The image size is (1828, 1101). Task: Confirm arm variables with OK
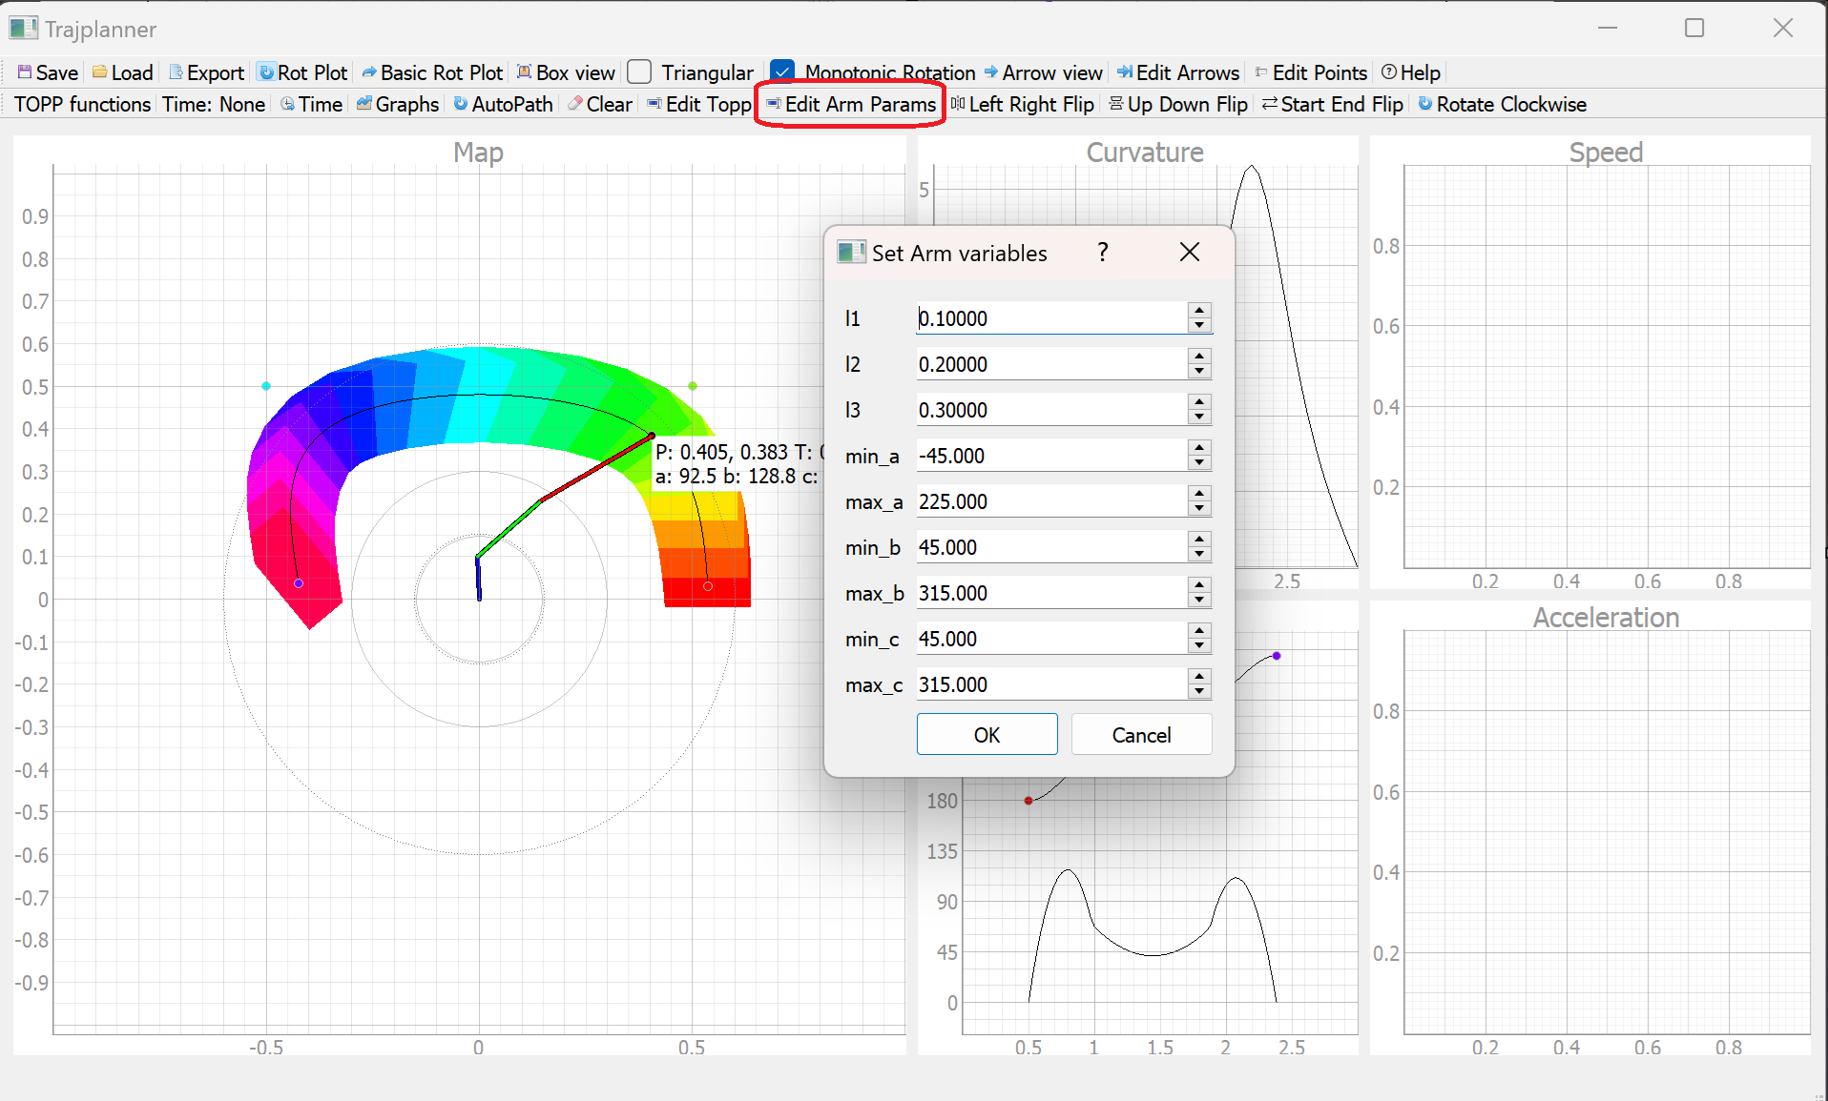(987, 734)
